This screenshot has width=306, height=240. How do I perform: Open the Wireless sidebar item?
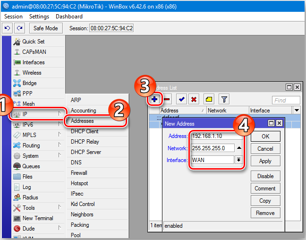tap(38, 73)
